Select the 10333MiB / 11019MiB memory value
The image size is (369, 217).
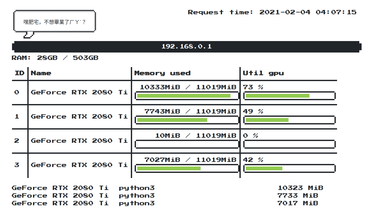pos(188,87)
